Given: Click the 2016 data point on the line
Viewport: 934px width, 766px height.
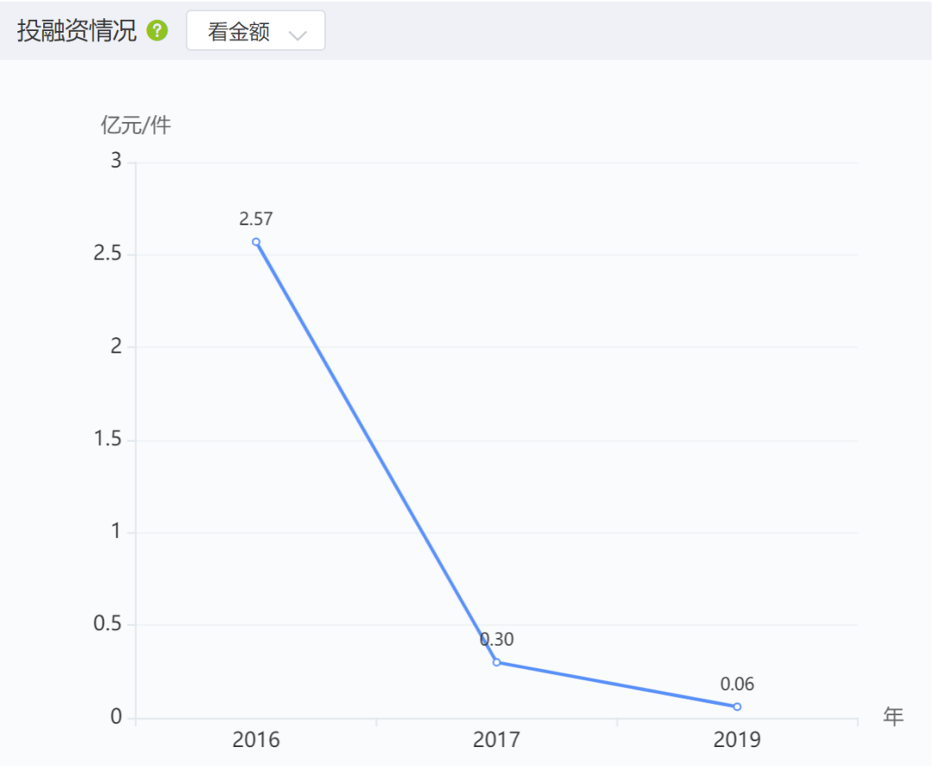Looking at the screenshot, I should [x=256, y=242].
